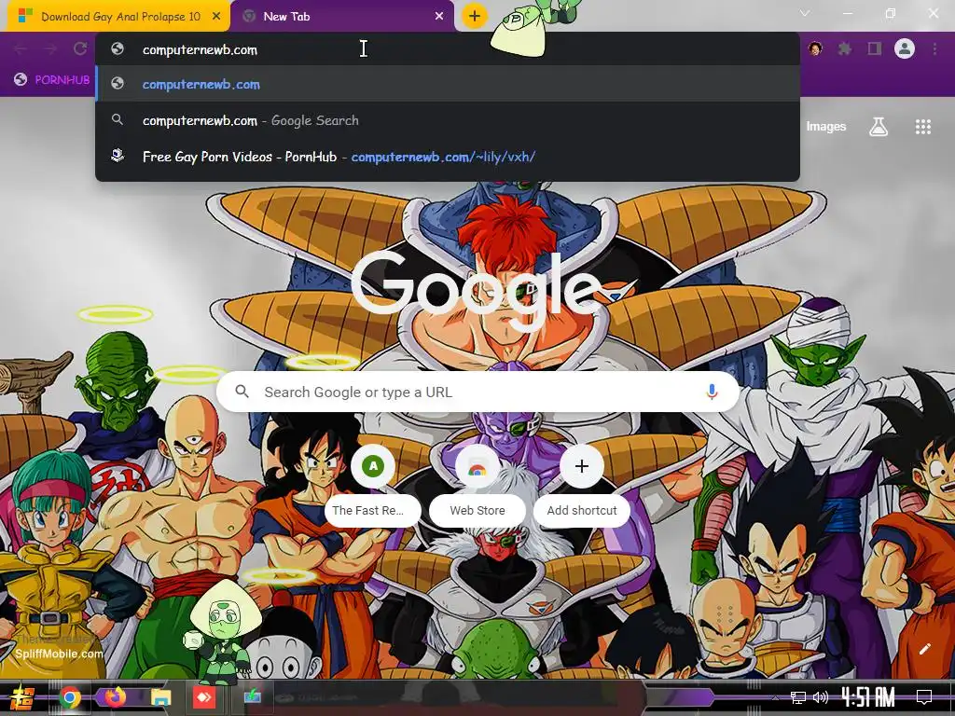This screenshot has width=955, height=716.
Task: Close the New Tab tab
Action: pos(439,17)
